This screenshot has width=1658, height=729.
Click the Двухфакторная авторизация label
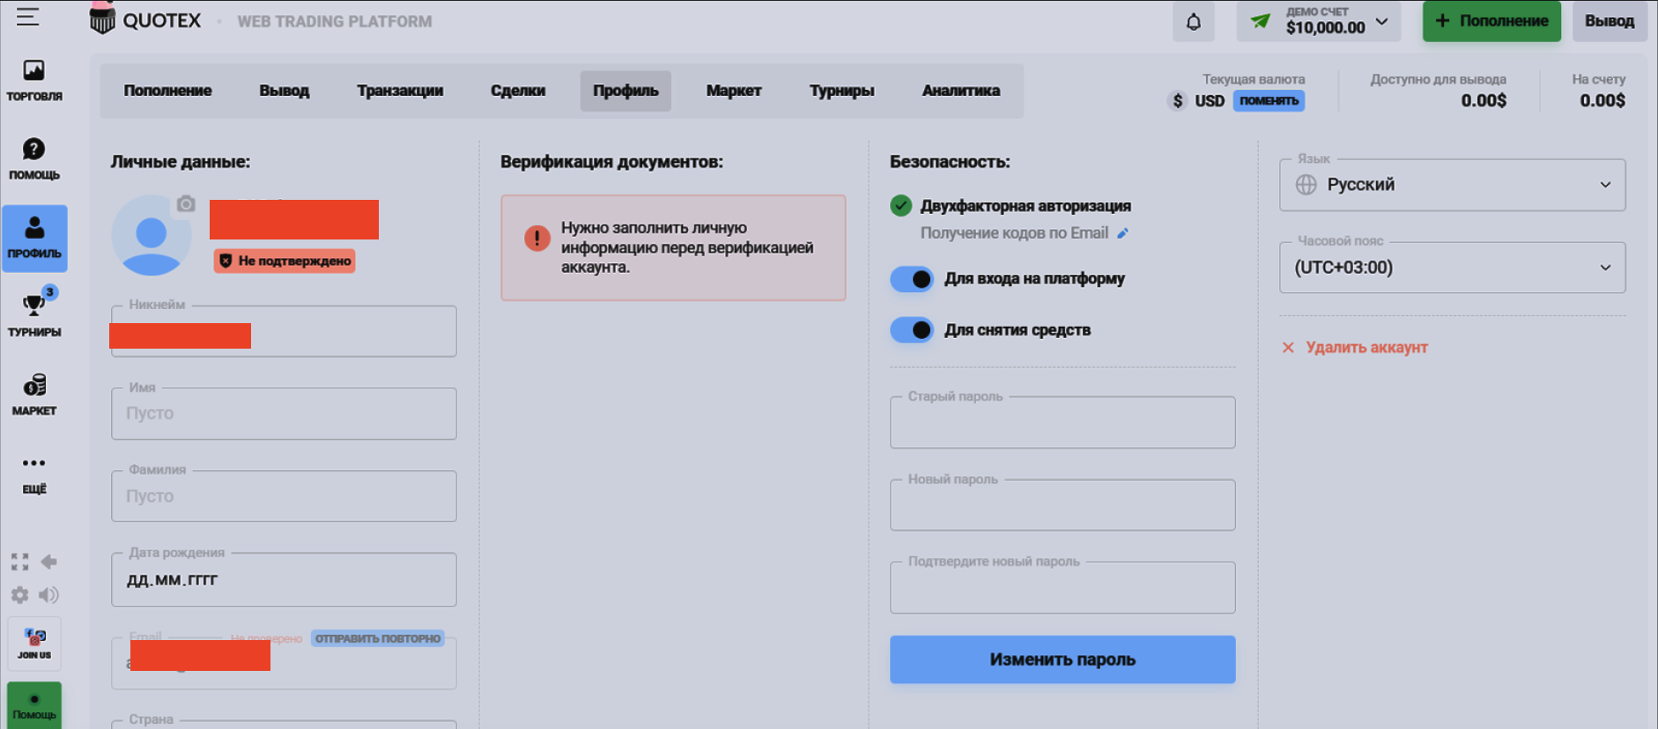[x=1025, y=206]
